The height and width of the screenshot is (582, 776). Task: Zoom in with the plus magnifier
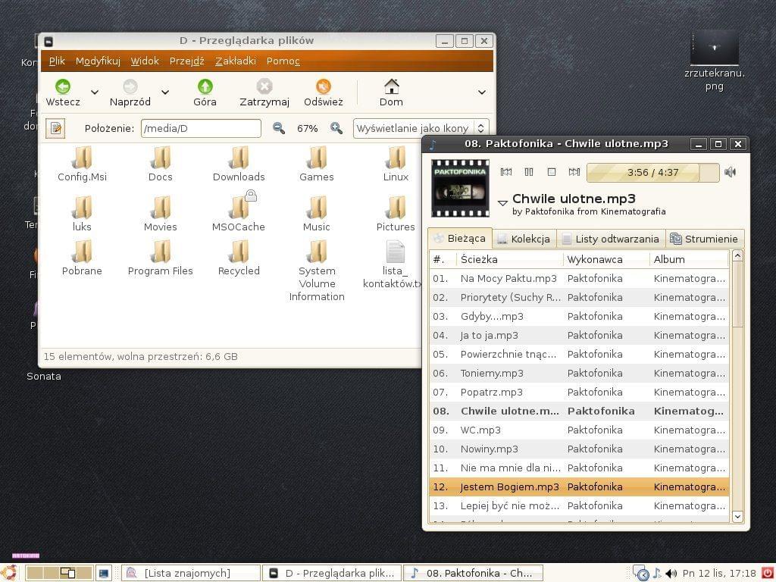[336, 128]
